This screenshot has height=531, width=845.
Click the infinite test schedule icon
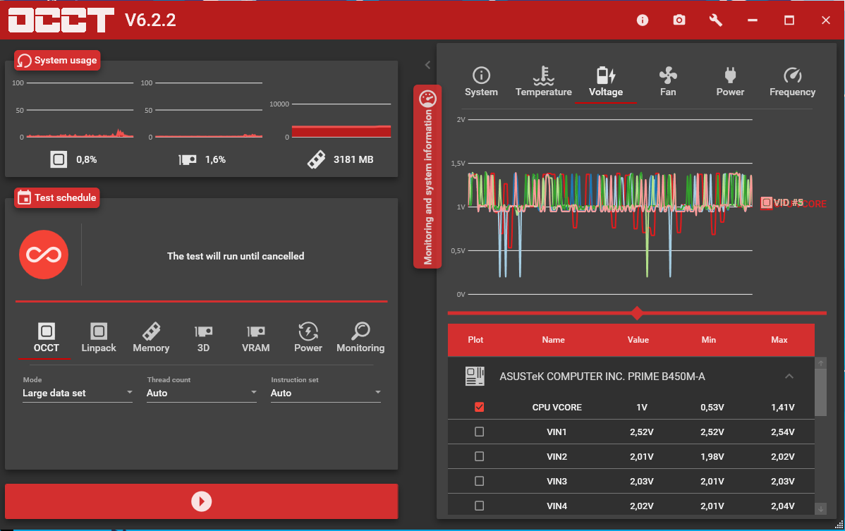(44, 255)
